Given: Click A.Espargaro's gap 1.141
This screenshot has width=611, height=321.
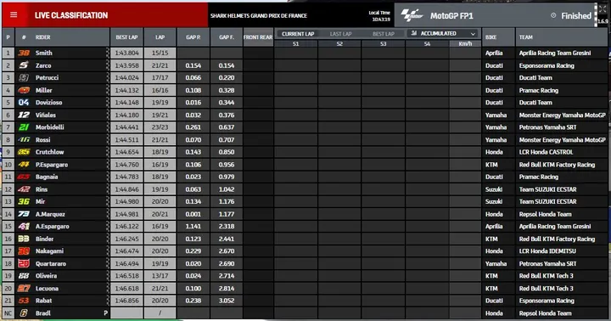Looking at the screenshot, I should [193, 226].
